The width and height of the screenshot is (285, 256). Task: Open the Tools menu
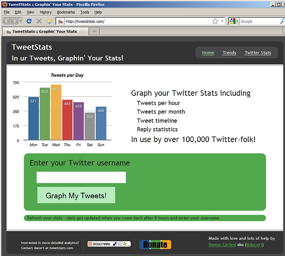pos(85,12)
